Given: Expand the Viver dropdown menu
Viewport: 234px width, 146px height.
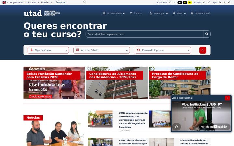Looking at the screenshot, I should click(x=179, y=13).
